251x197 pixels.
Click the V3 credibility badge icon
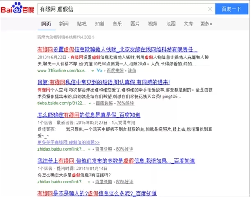(99, 70)
